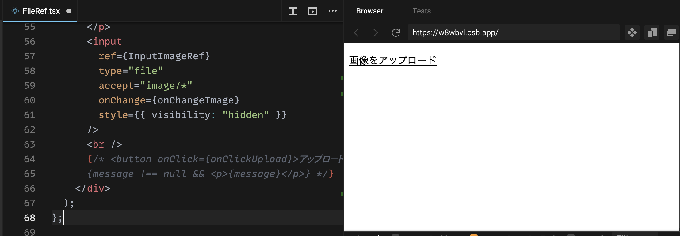Click line number 64 in the gutter

pyautogui.click(x=30, y=159)
